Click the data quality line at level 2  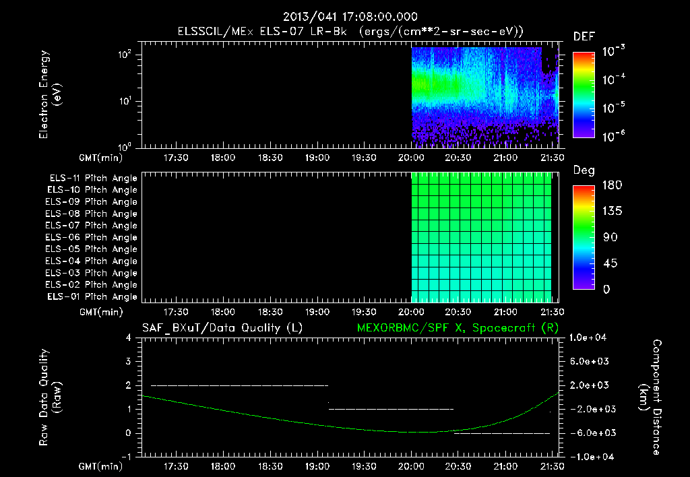pyautogui.click(x=239, y=385)
